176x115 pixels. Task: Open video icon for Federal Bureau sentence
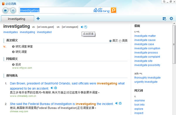120,103
